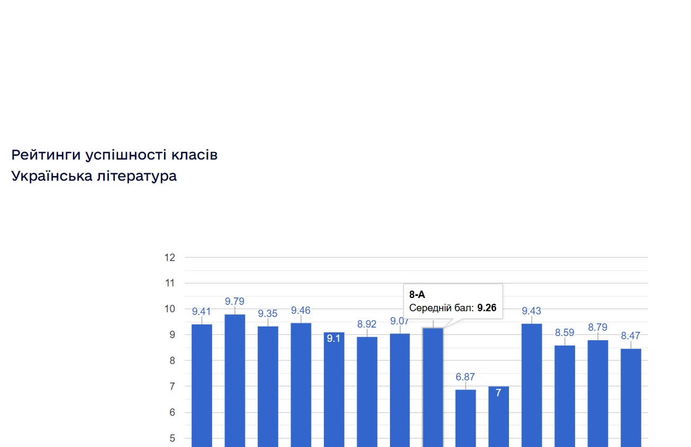Select the tallest bar, valued 9.79
The width and height of the screenshot is (691, 447).
tap(235, 380)
